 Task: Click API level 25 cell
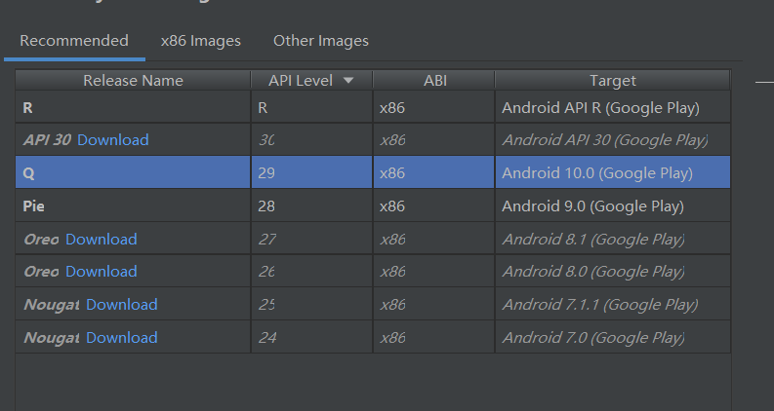coord(312,304)
